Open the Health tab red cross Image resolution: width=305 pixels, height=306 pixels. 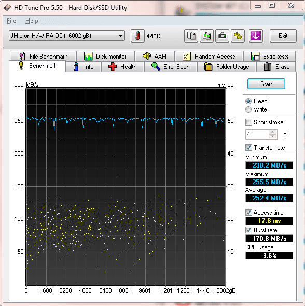(x=113, y=66)
